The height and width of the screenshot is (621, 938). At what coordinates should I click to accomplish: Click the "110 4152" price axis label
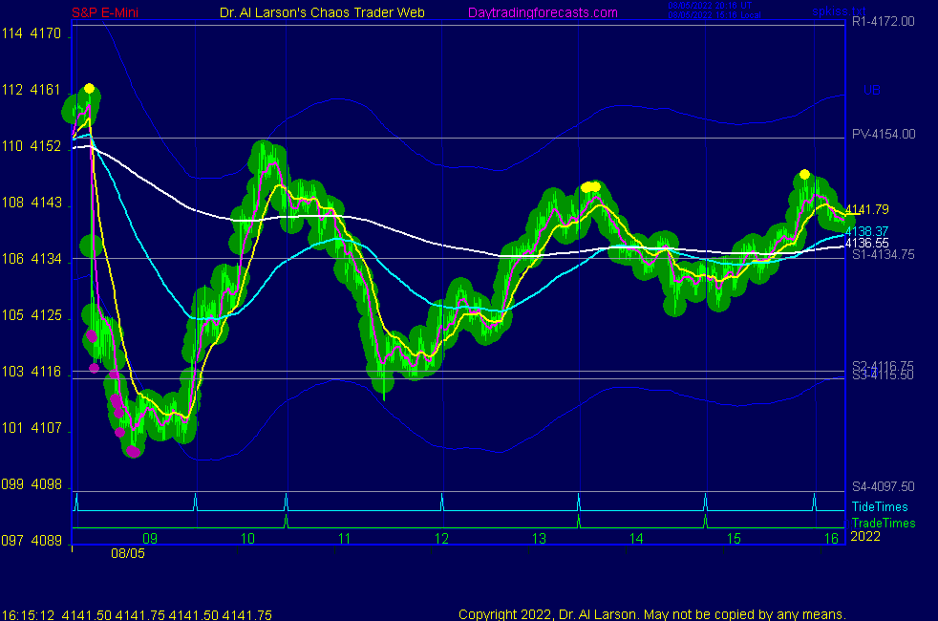click(x=32, y=146)
